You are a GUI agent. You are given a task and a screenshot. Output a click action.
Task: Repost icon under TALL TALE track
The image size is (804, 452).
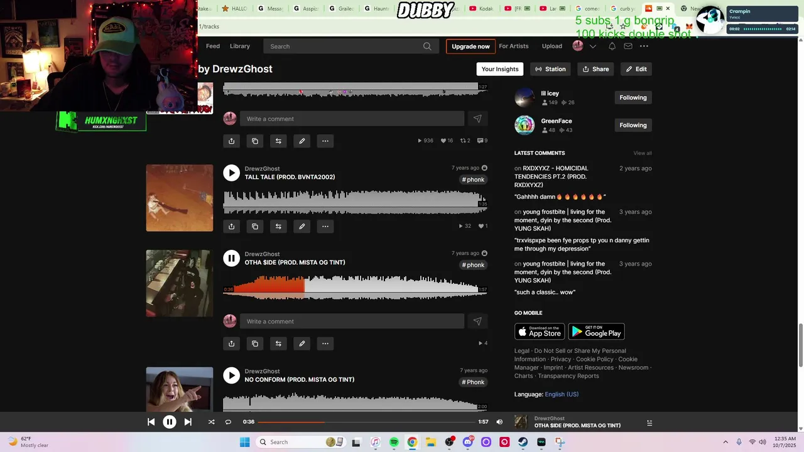(278, 226)
